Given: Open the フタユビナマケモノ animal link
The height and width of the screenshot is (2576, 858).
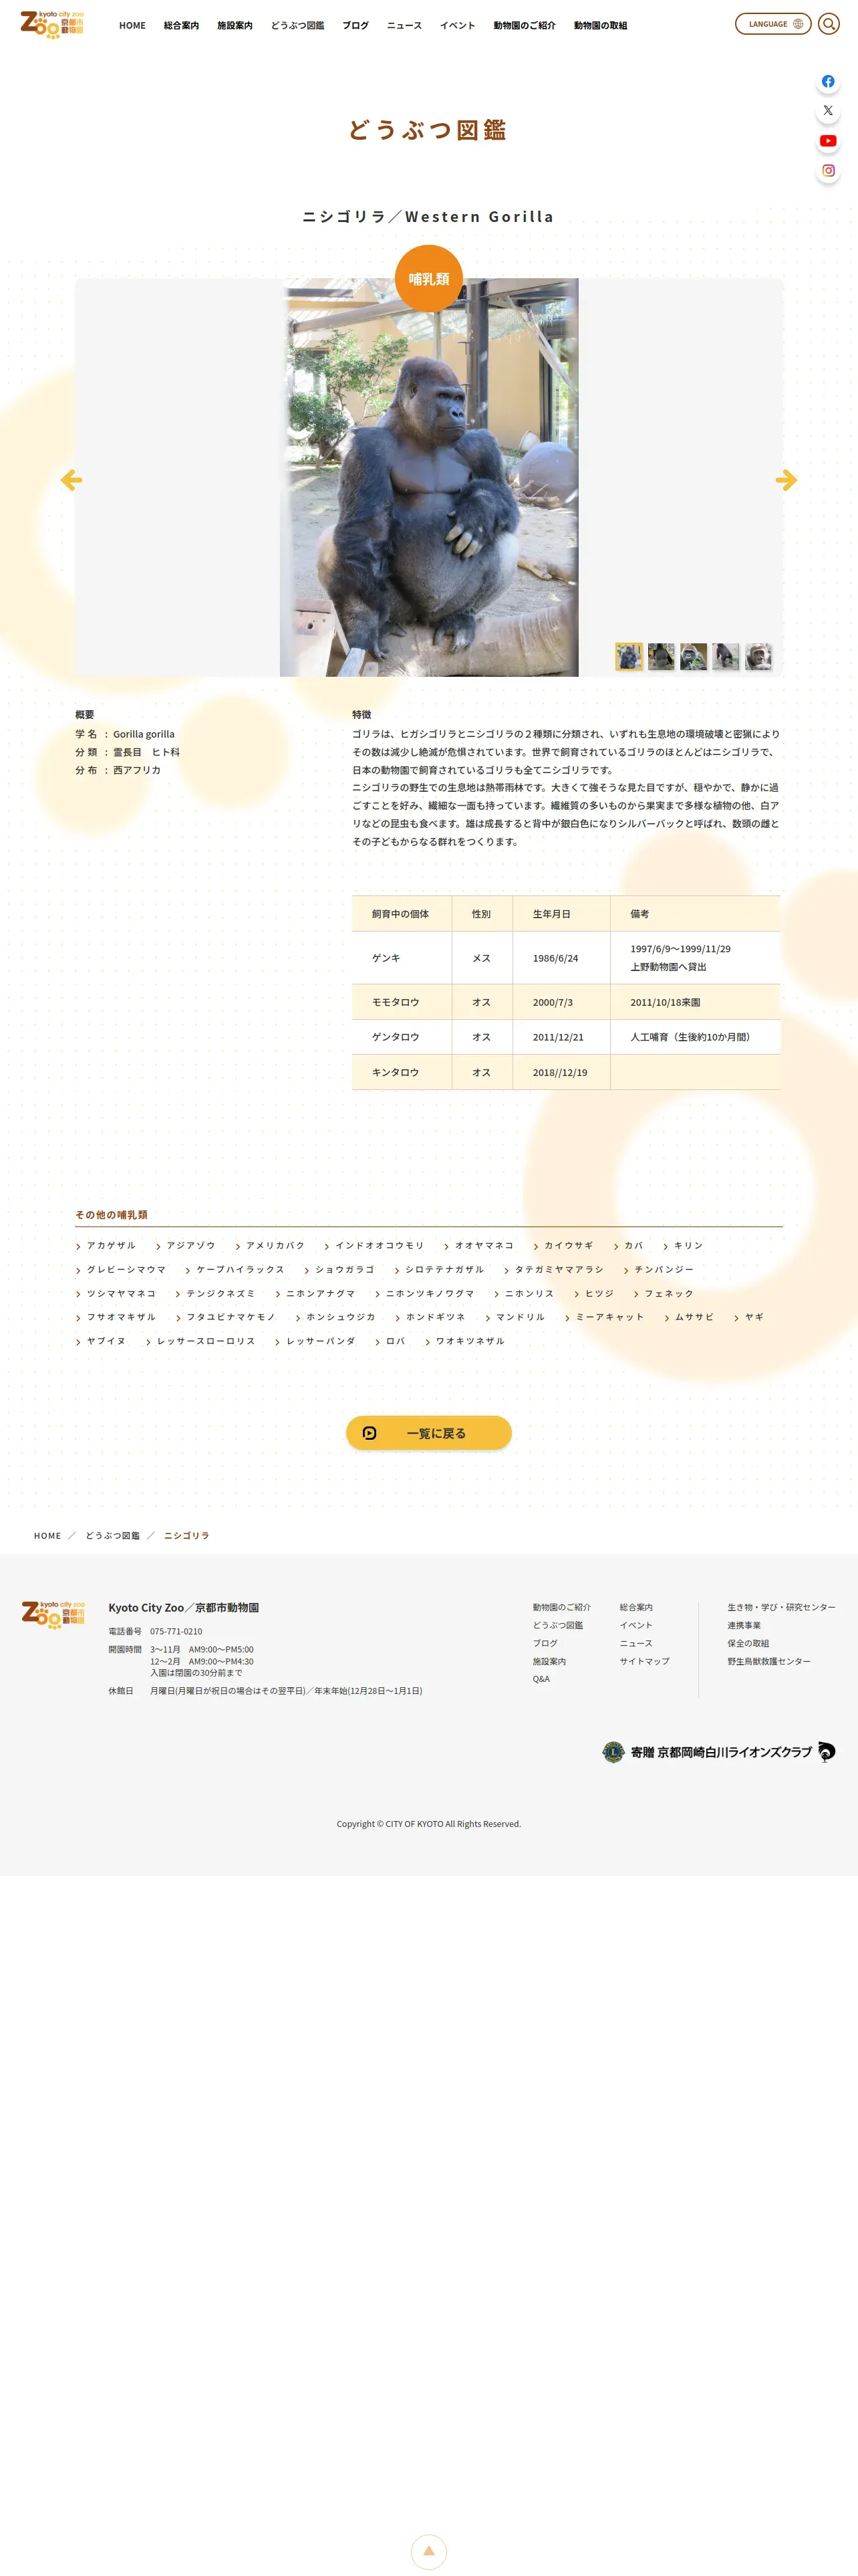Looking at the screenshot, I should 226,1318.
